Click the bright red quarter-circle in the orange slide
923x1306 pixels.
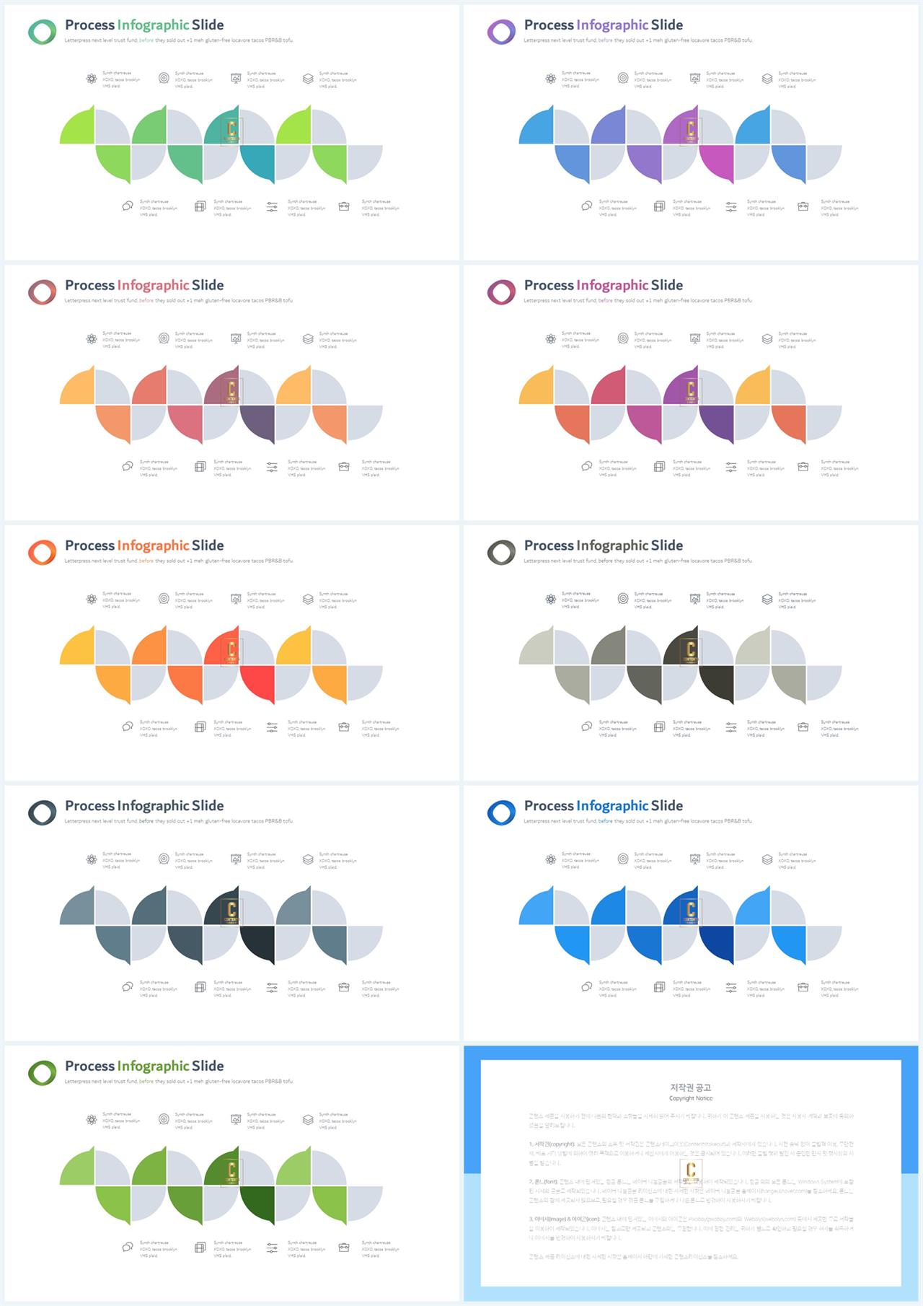[x=257, y=683]
